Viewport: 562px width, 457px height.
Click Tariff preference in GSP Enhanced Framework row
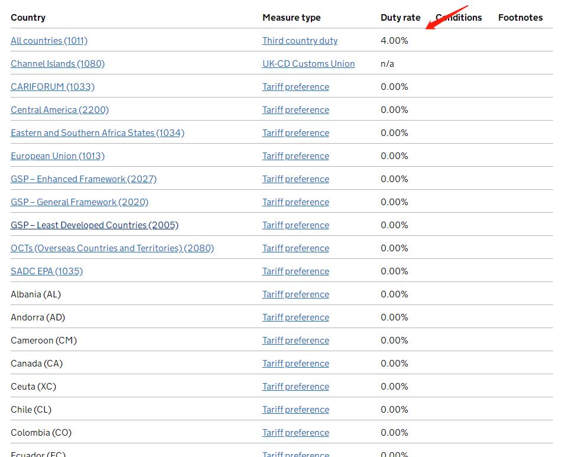pos(295,179)
